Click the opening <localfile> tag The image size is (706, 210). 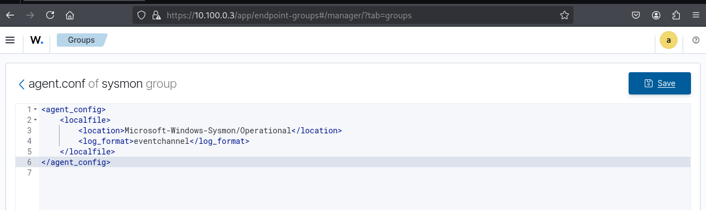tap(85, 120)
